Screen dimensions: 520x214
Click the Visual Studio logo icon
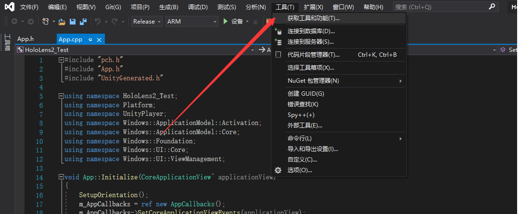pyautogui.click(x=10, y=7)
